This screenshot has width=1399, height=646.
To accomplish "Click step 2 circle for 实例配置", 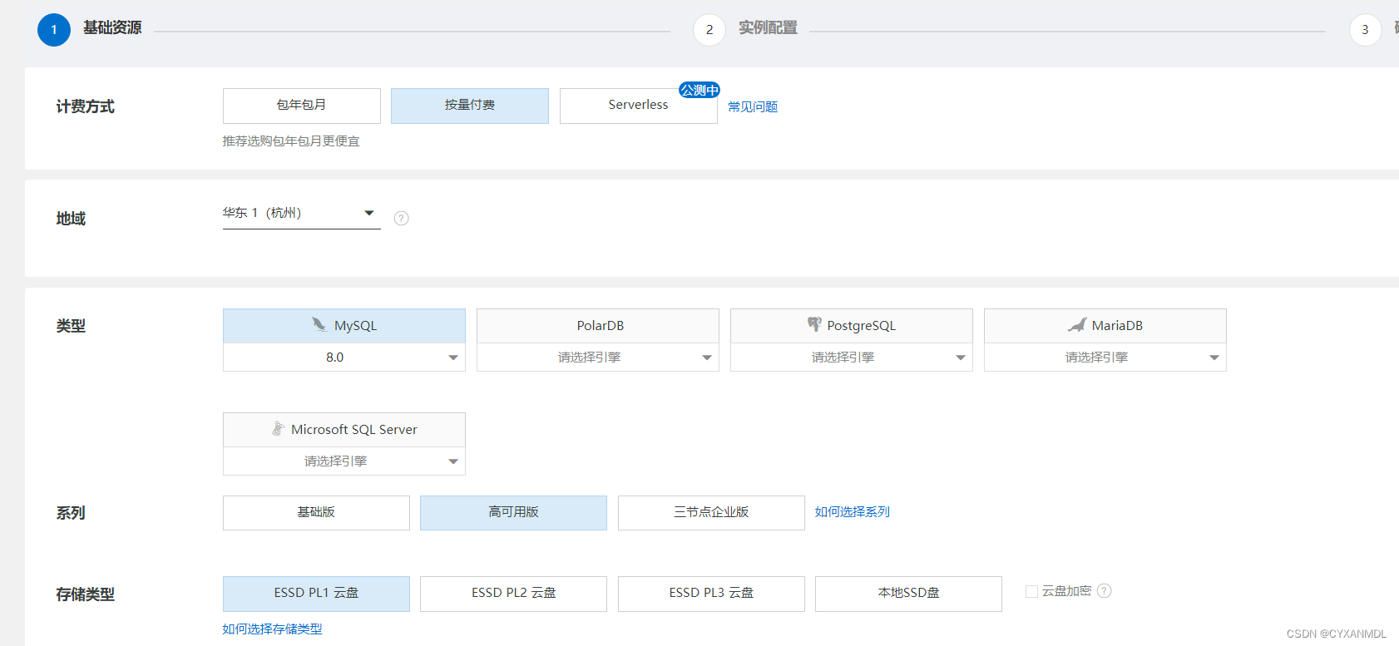I will [x=709, y=30].
